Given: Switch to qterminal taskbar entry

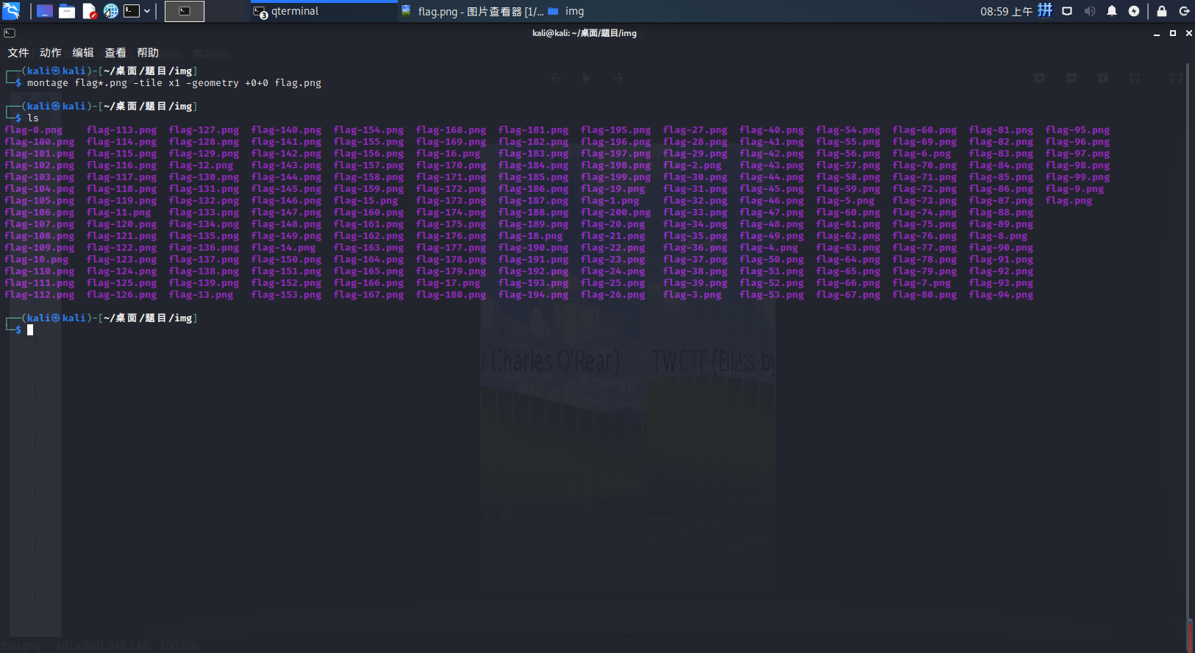Looking at the screenshot, I should pos(324,11).
